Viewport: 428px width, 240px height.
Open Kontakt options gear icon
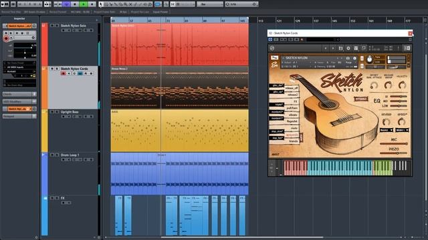pos(348,48)
